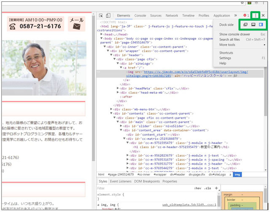Select the h1 cc-m-header-9751595479 line
270x212 pixels.
(181, 147)
